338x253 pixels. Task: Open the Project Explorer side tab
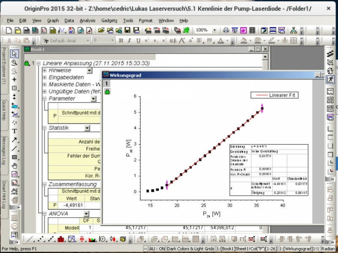(4, 67)
